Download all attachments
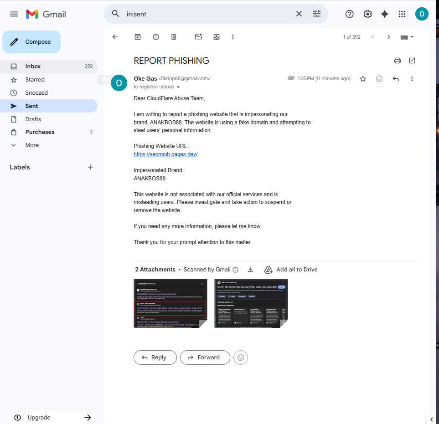439x424 pixels. point(250,269)
